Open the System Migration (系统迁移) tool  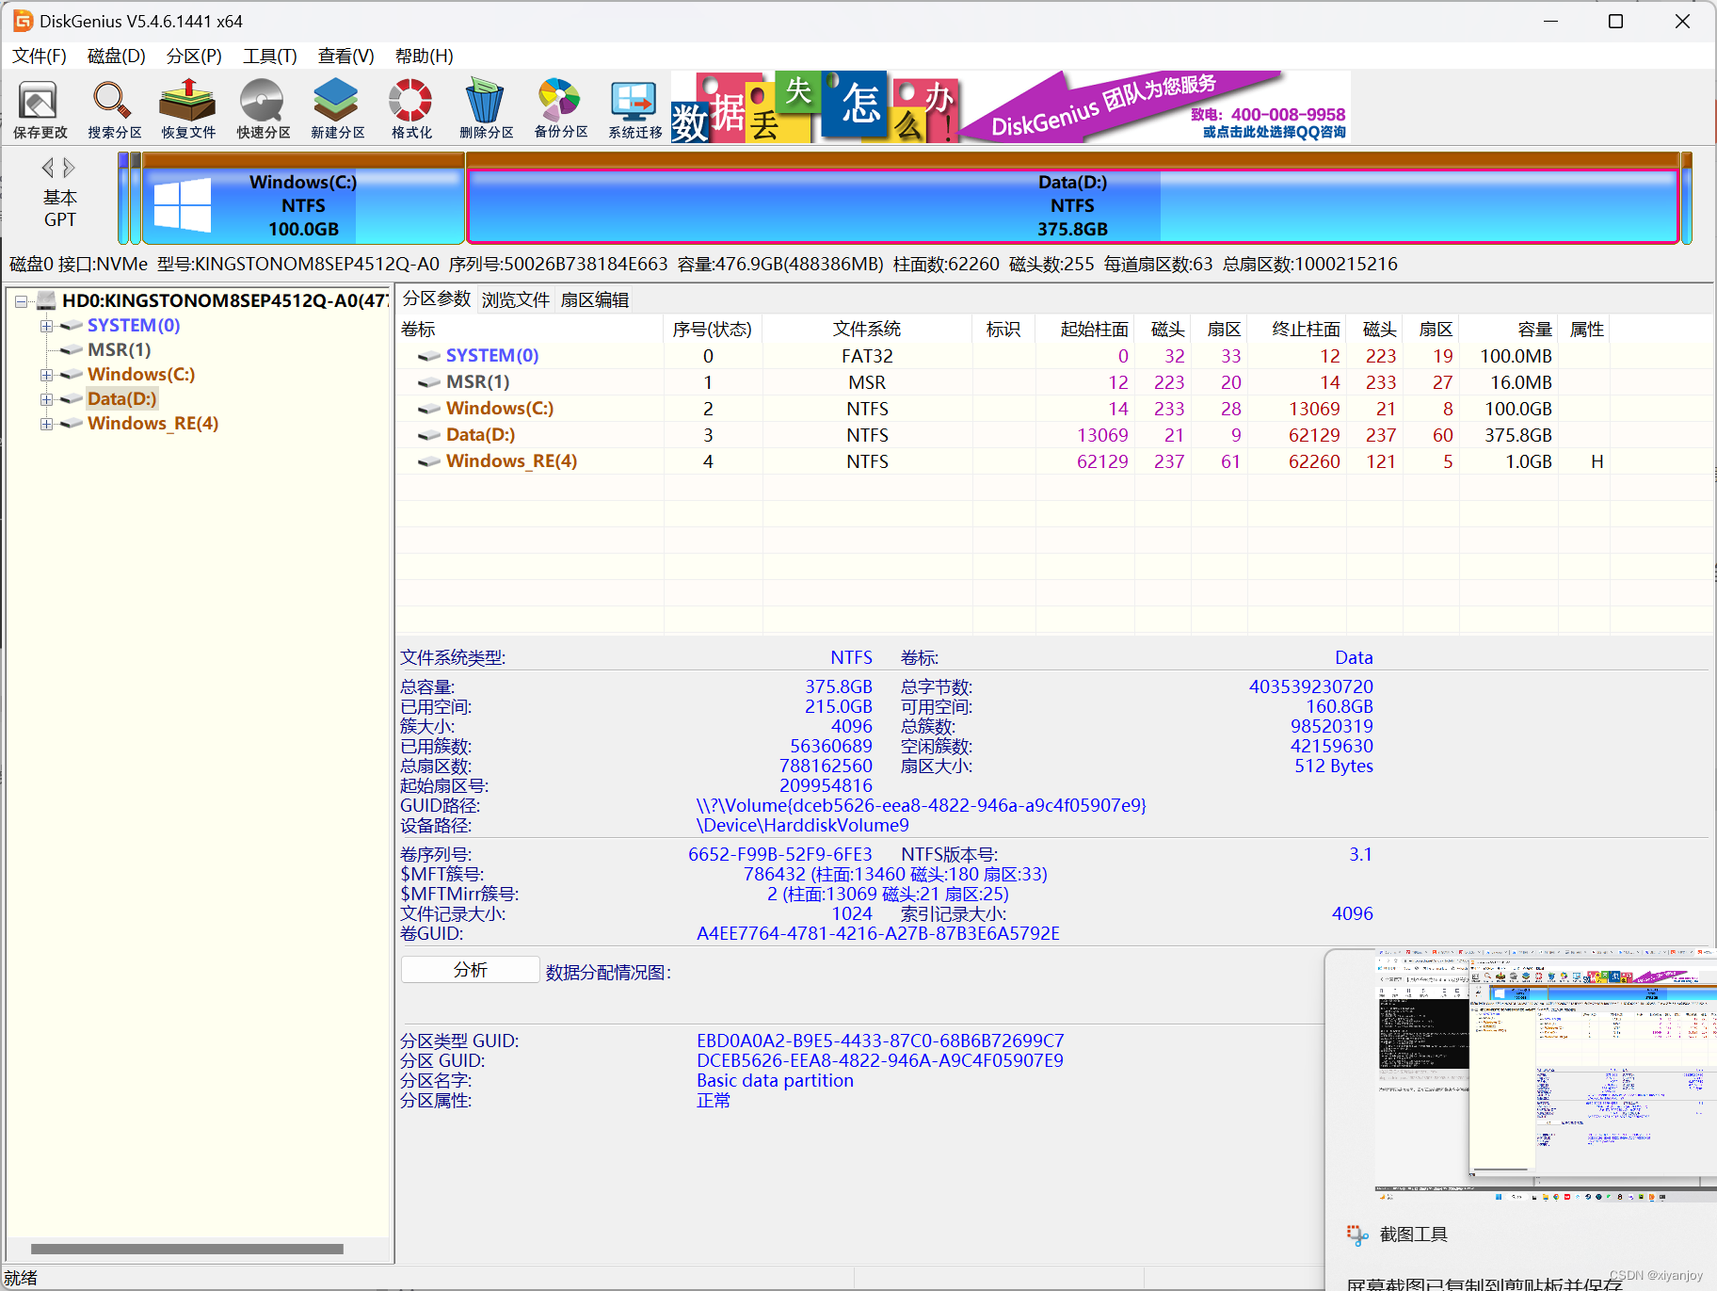634,109
